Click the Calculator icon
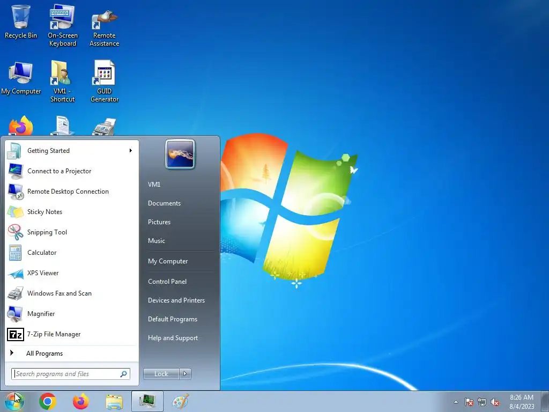This screenshot has height=412, width=549. tap(15, 253)
